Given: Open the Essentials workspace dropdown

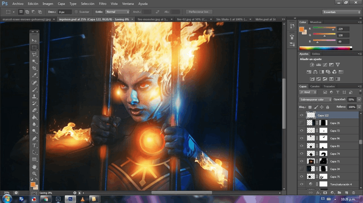Looking at the screenshot, I should tap(341, 12).
